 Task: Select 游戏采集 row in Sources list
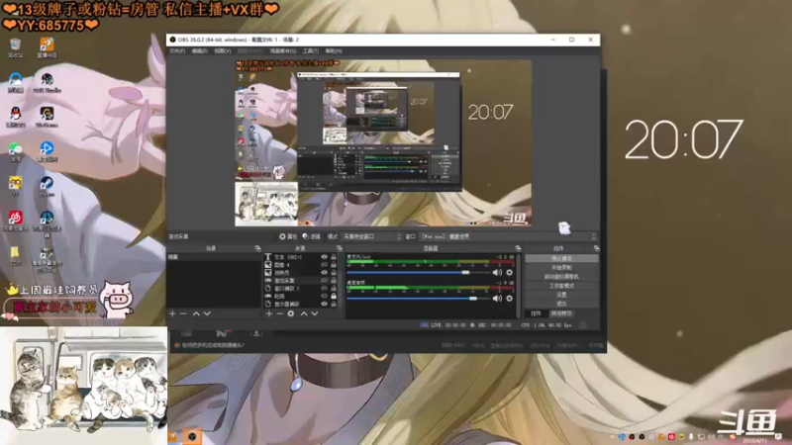pyautogui.click(x=301, y=281)
